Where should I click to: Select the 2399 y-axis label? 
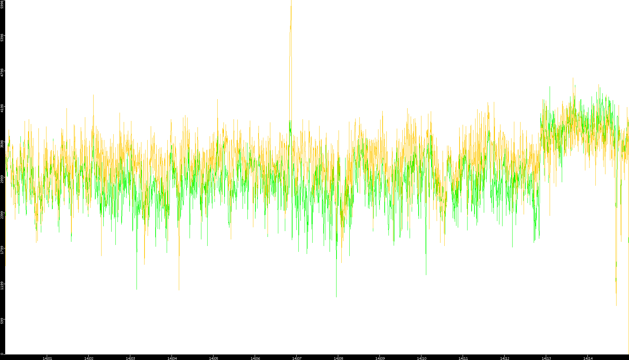coord(2,215)
